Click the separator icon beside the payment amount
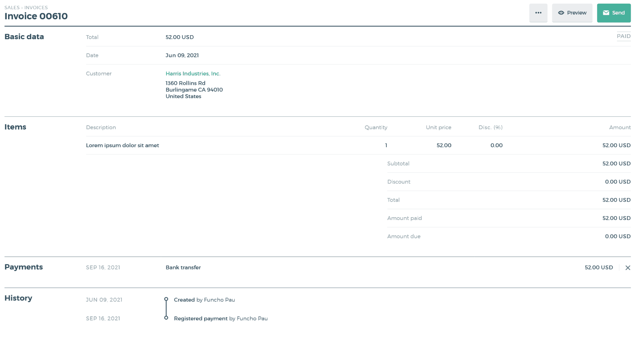This screenshot has width=640, height=360. [x=618, y=268]
